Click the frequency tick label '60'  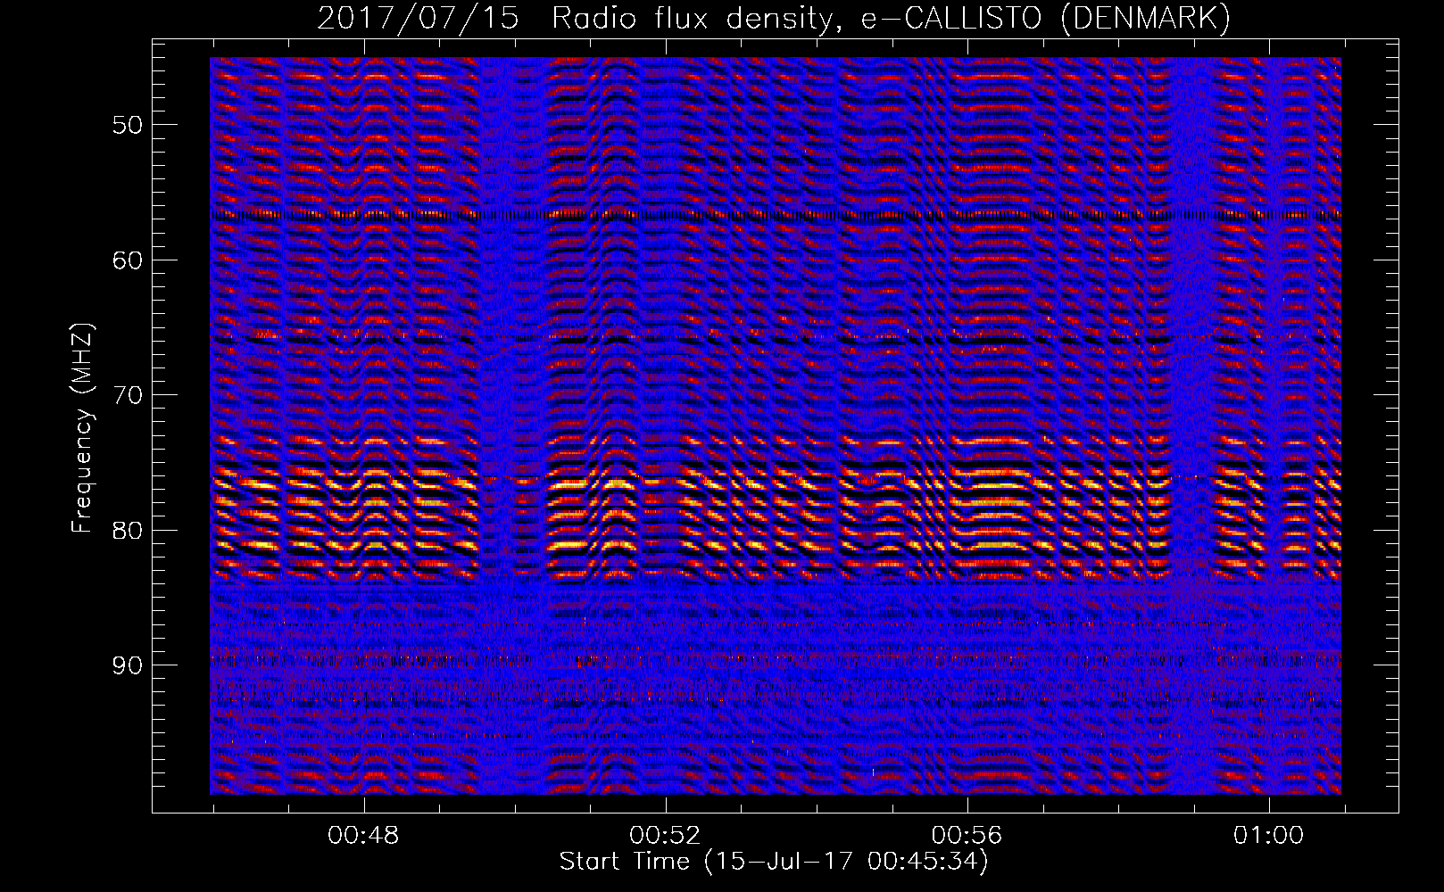128,260
